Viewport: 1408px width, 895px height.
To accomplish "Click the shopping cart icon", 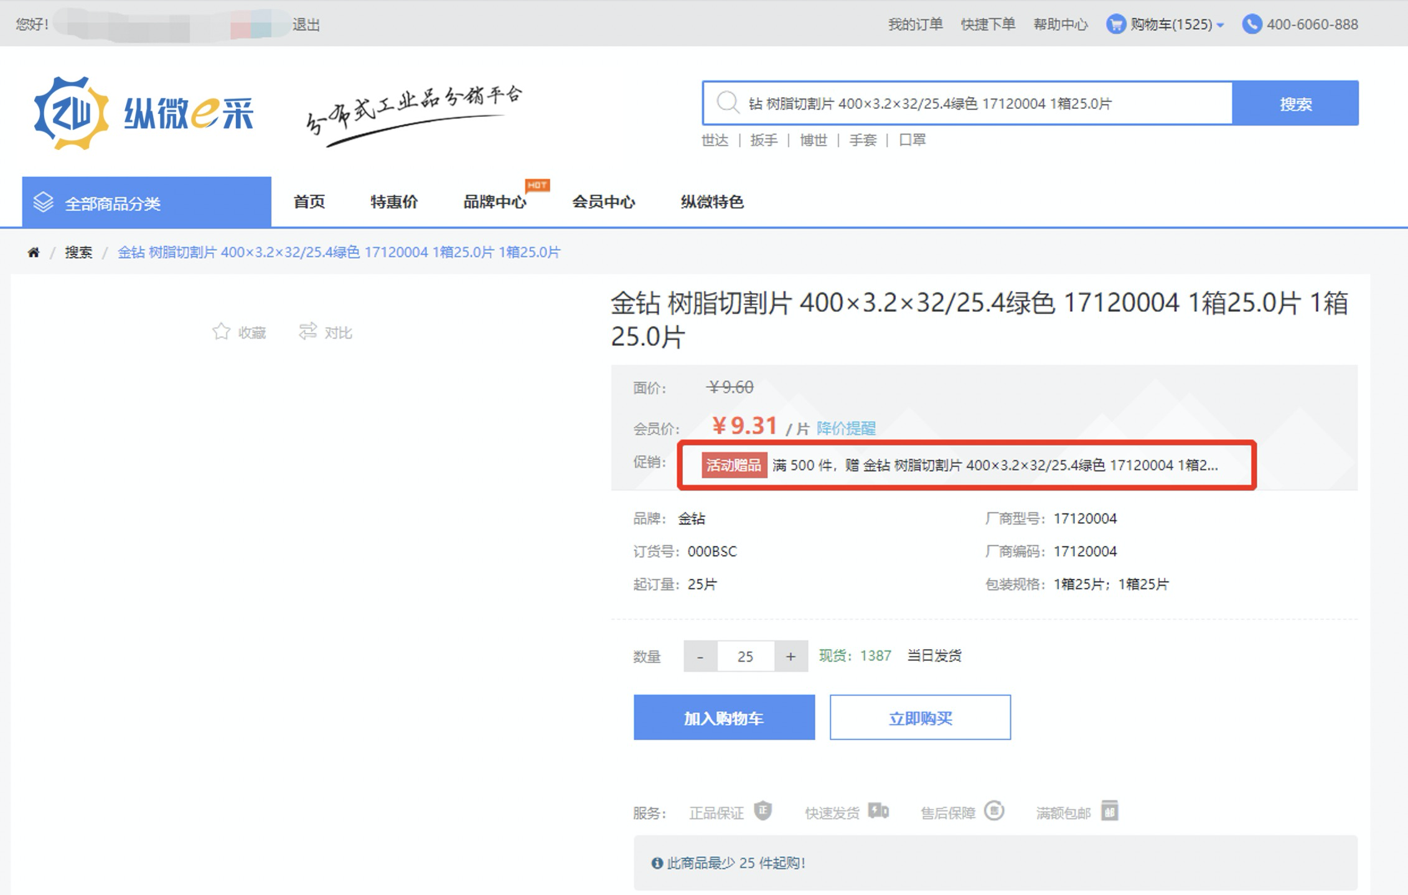I will (x=1115, y=24).
